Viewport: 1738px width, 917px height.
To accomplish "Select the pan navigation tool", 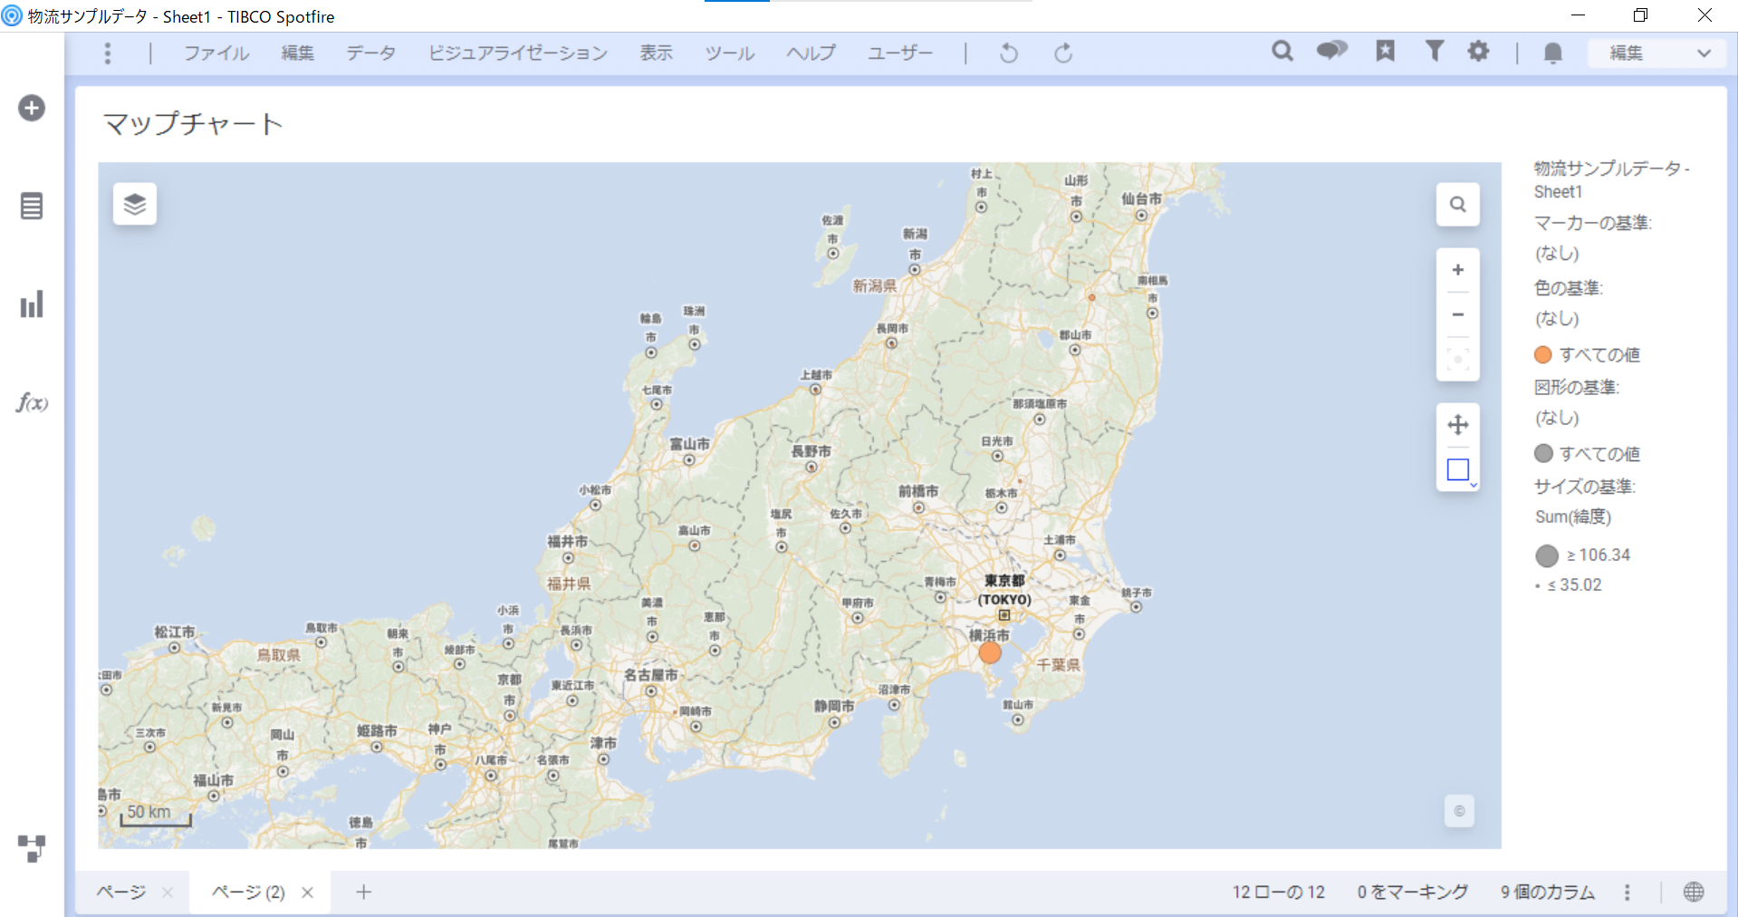I will [x=1457, y=424].
